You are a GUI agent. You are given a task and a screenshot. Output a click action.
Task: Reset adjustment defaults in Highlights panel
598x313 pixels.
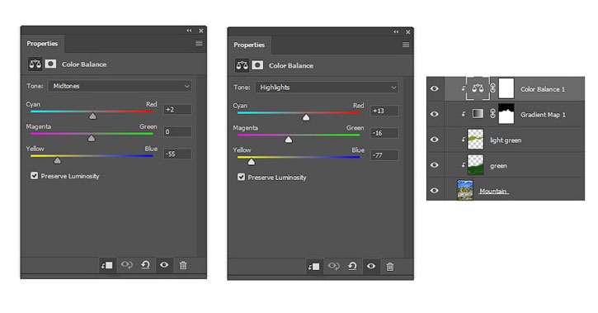352,266
